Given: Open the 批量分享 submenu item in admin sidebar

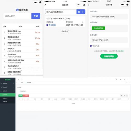Looking at the screenshot, I should [x=8, y=101].
